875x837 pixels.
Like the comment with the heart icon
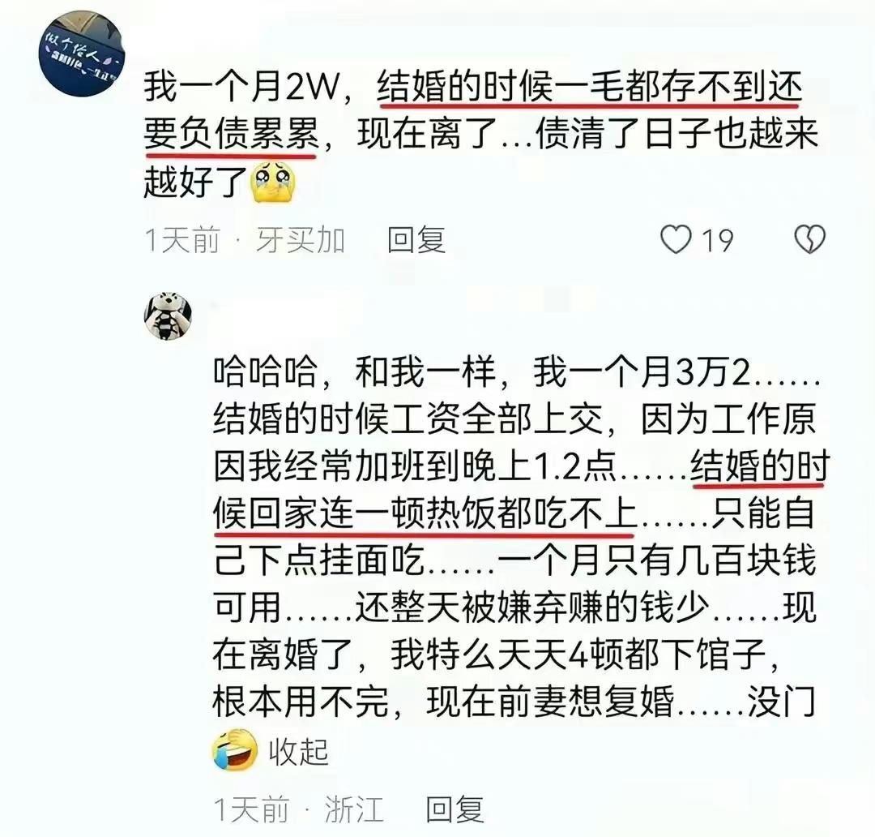pyautogui.click(x=676, y=240)
